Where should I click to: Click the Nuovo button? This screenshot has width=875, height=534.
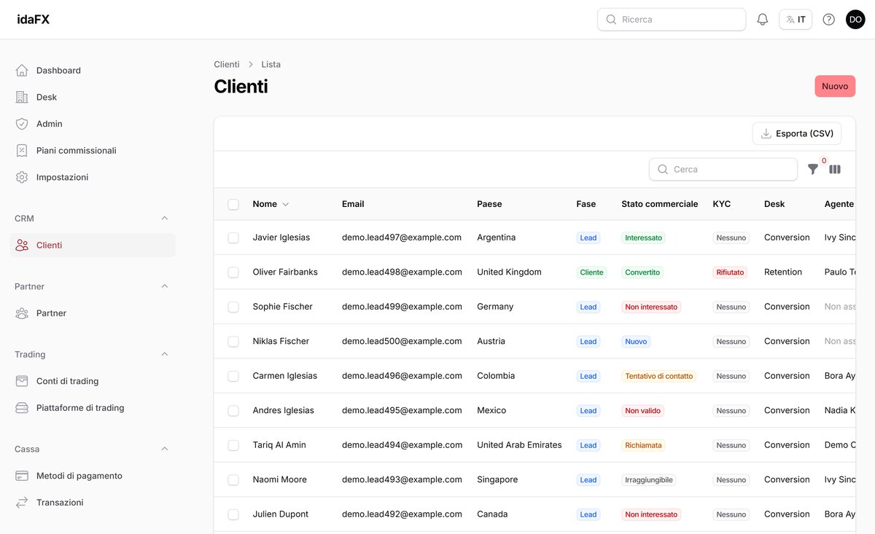tap(835, 86)
